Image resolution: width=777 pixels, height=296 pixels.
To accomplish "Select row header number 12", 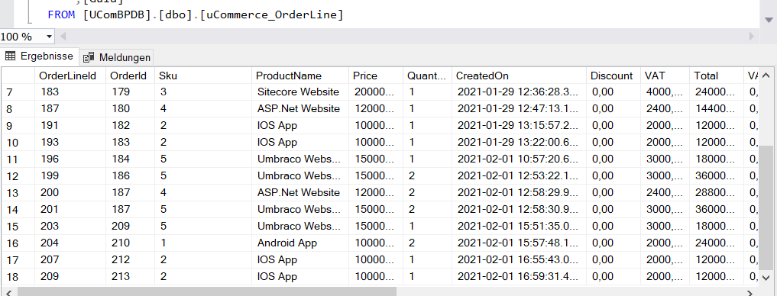I will tap(18, 176).
